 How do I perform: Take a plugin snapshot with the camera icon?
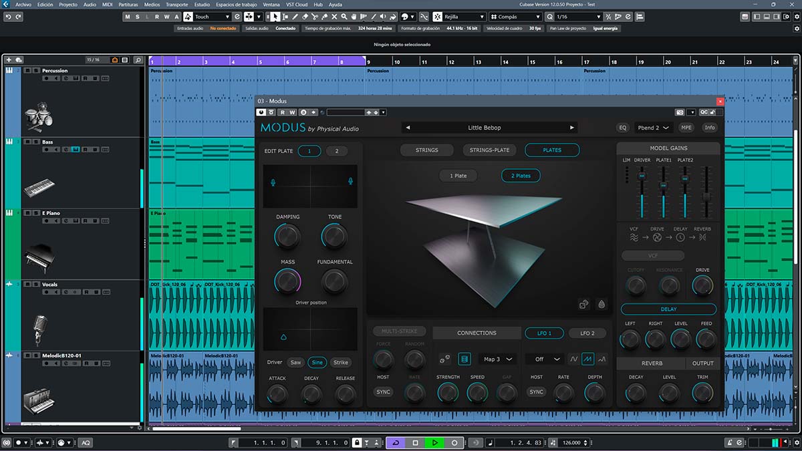tap(680, 112)
